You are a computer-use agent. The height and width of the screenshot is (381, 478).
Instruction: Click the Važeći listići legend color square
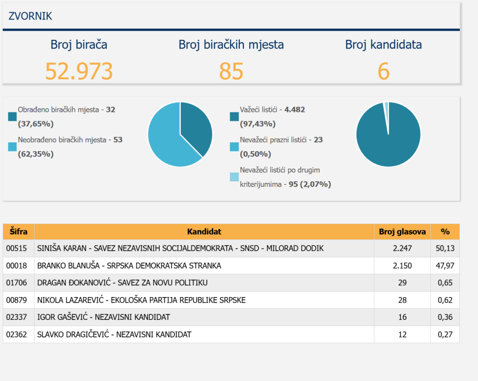234,117
